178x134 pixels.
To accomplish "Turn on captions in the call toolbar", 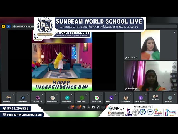I will (84, 107).
